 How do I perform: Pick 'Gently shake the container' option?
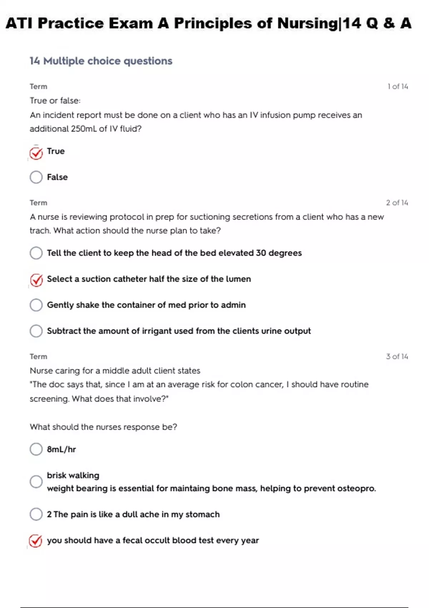click(36, 305)
